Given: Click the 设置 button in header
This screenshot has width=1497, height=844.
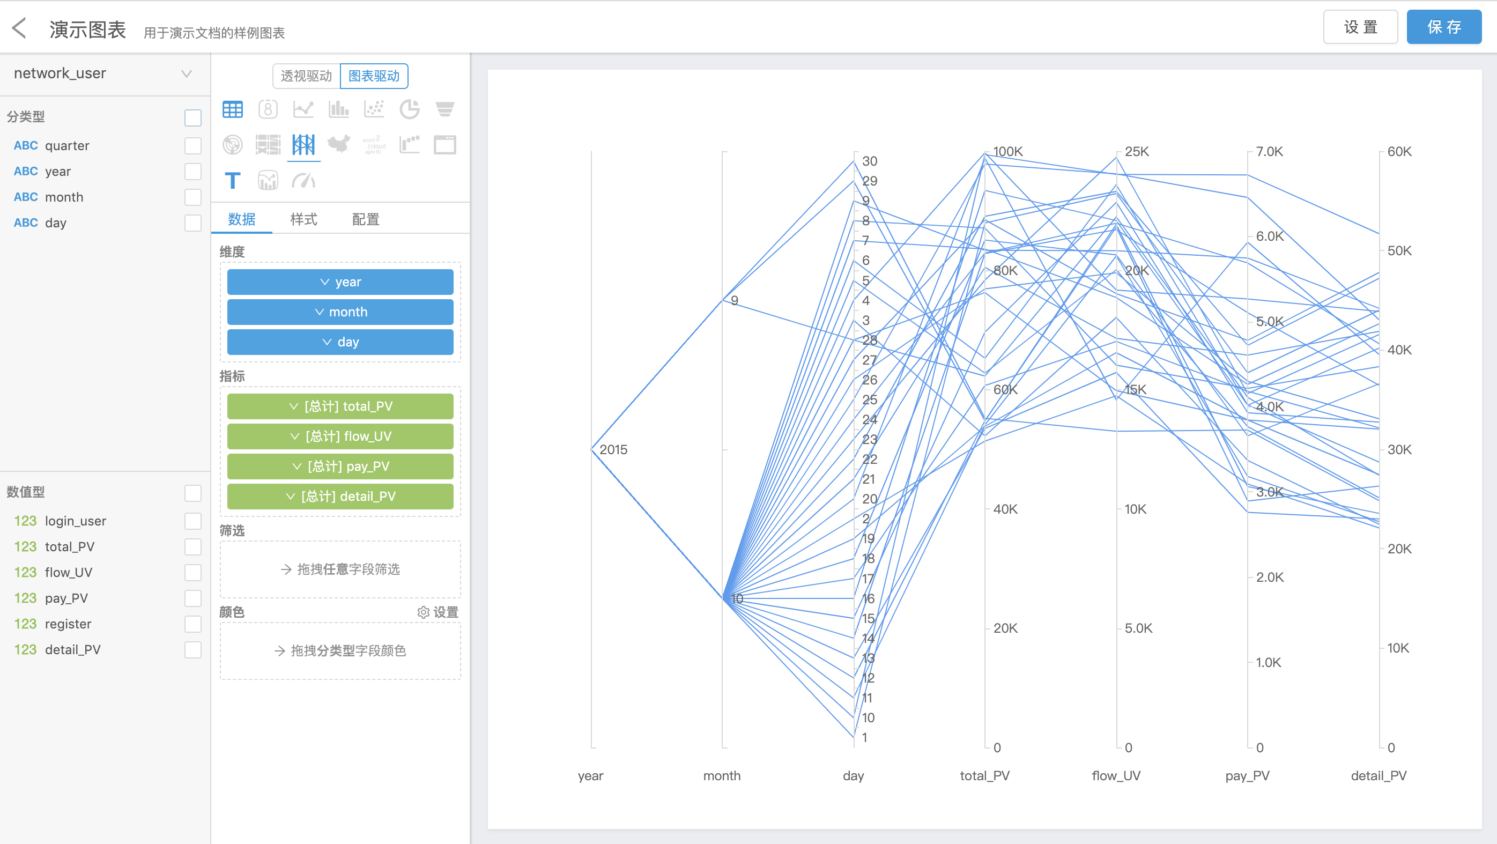Looking at the screenshot, I should pos(1360,27).
